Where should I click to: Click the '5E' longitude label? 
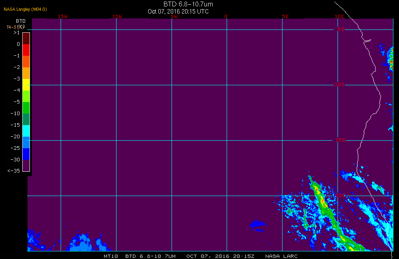point(286,16)
